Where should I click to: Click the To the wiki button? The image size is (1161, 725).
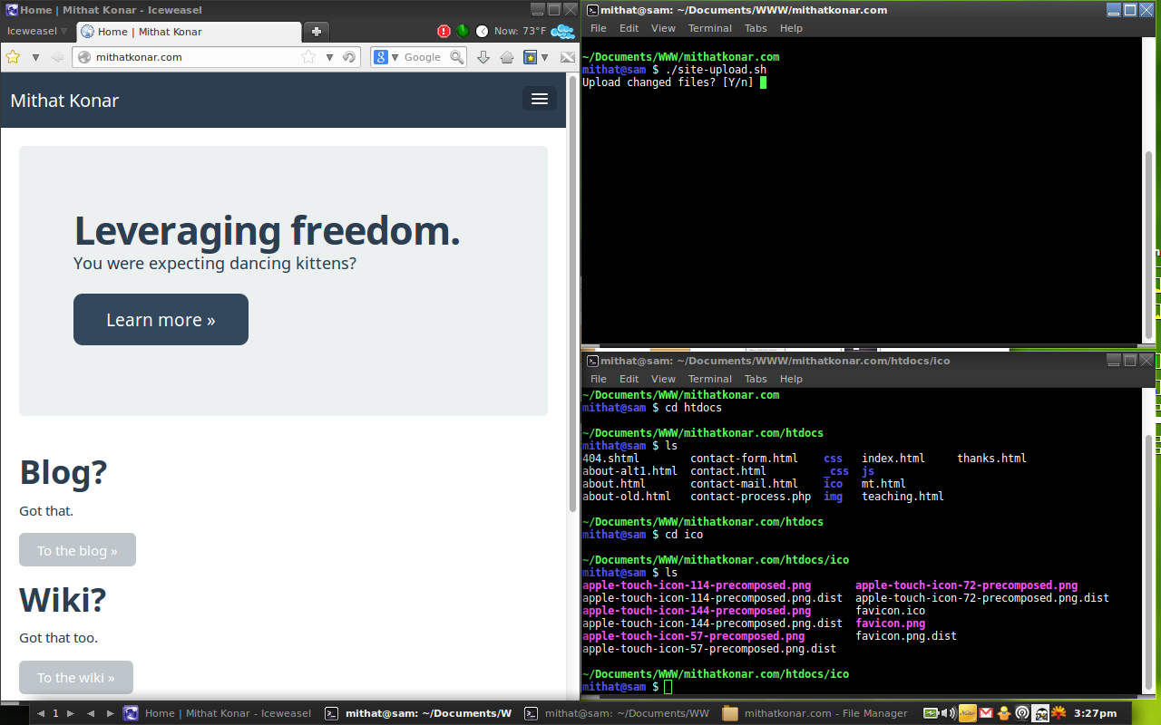(76, 677)
